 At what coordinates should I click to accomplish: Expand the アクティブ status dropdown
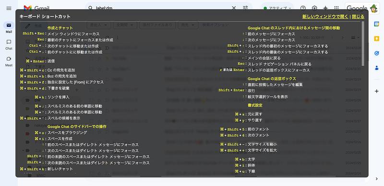[x=277, y=8]
